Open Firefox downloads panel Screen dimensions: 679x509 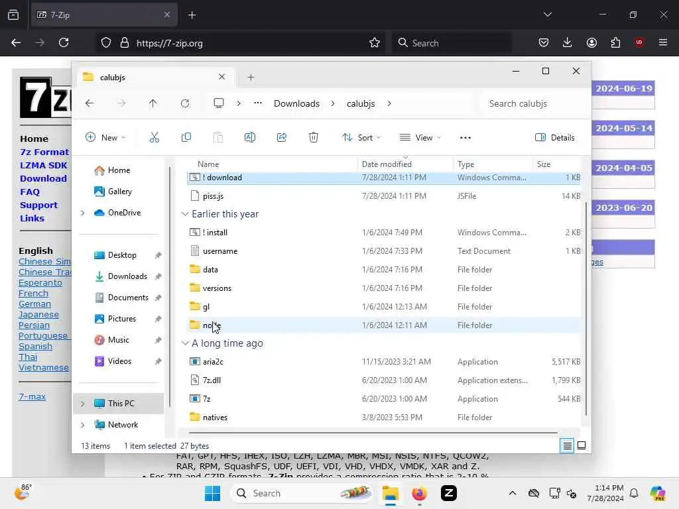tap(568, 42)
